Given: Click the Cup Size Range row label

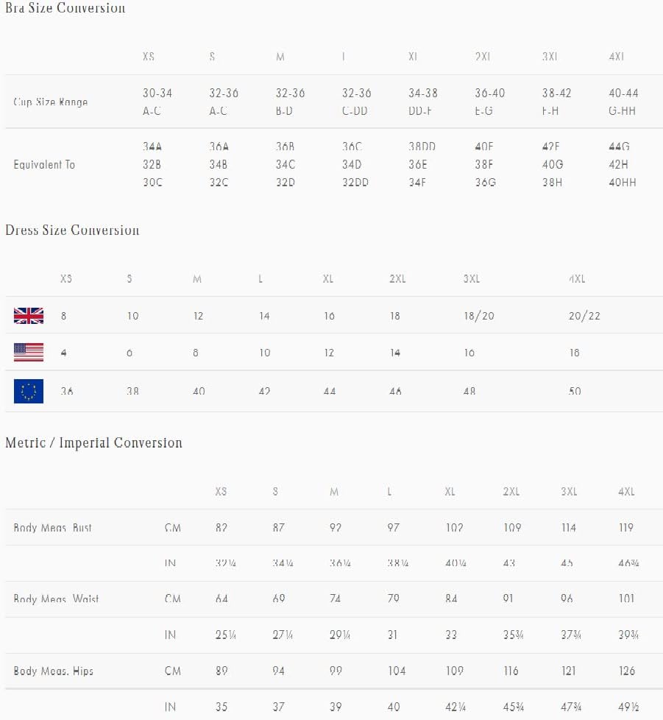Looking at the screenshot, I should click(51, 102).
